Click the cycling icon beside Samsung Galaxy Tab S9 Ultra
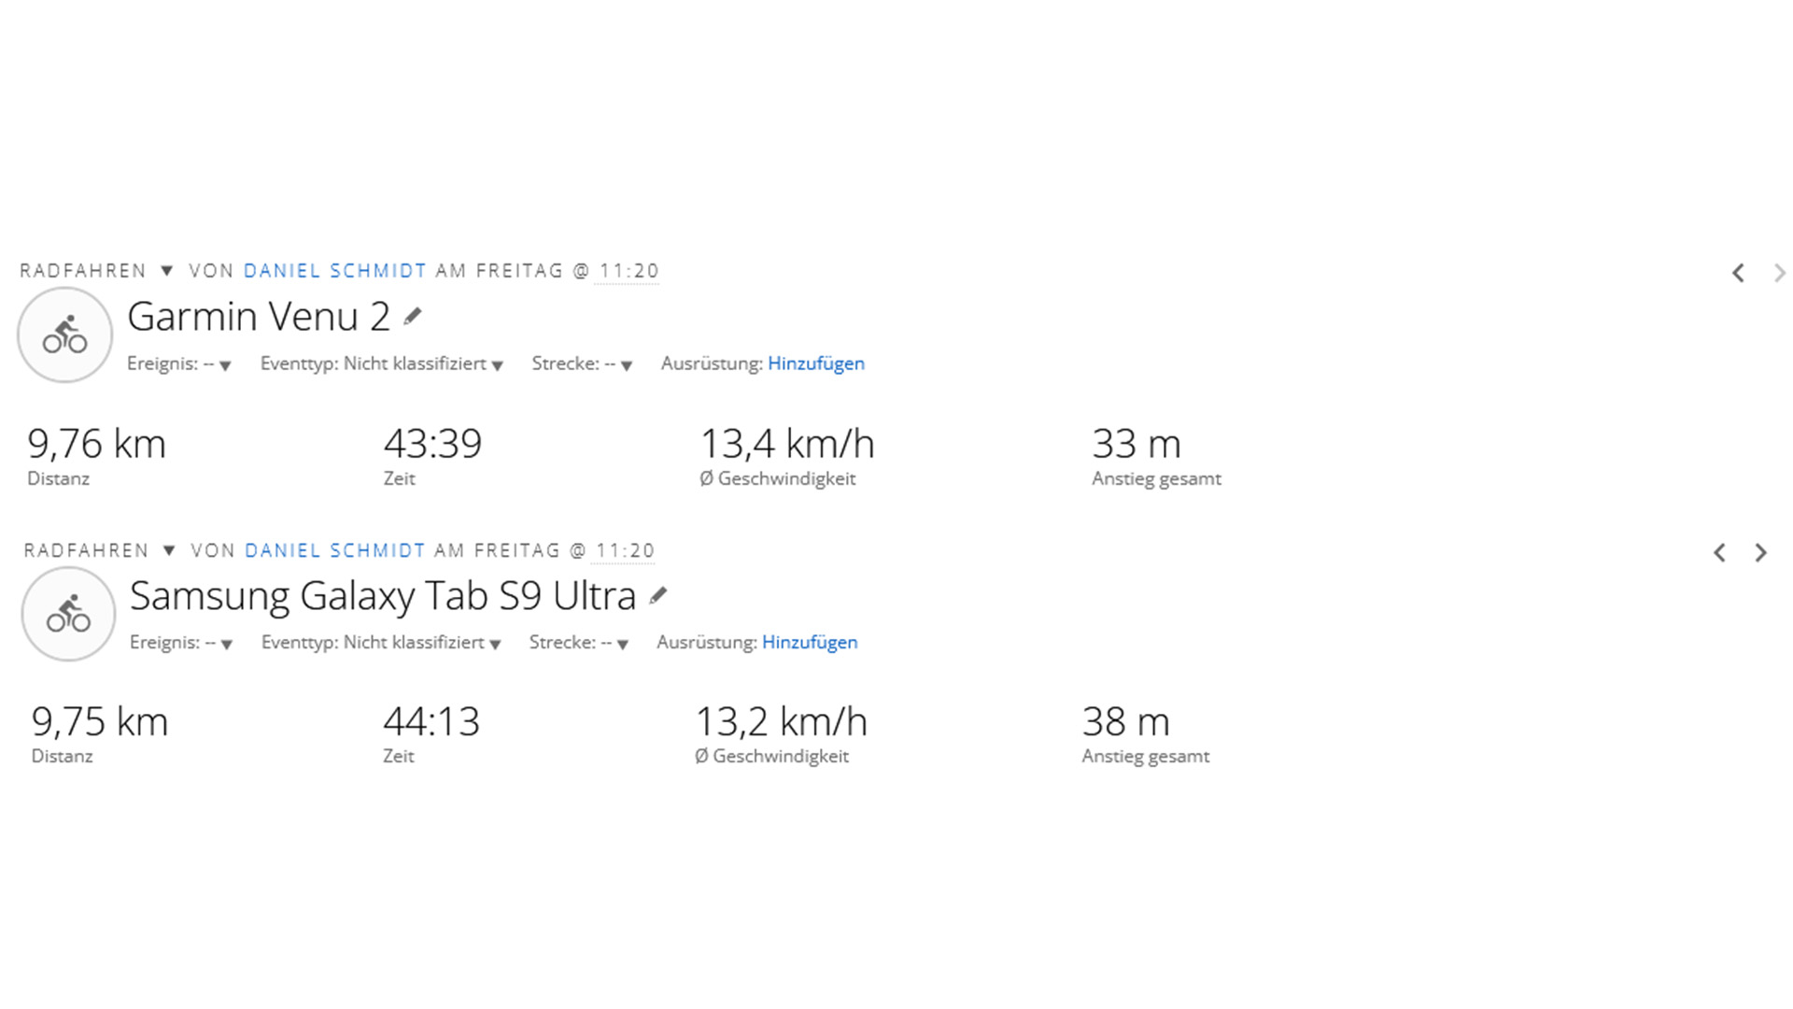The height and width of the screenshot is (1009, 1793). (x=68, y=614)
